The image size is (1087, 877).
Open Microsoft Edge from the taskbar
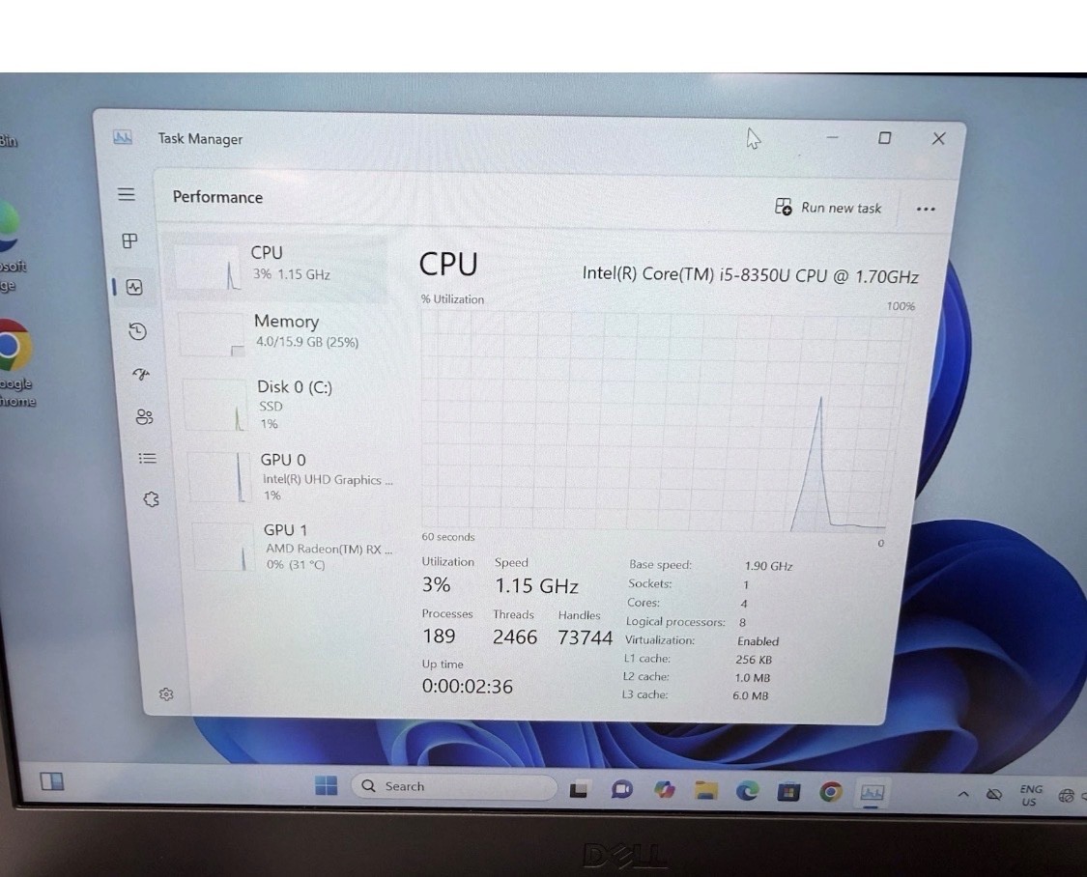[x=747, y=790]
